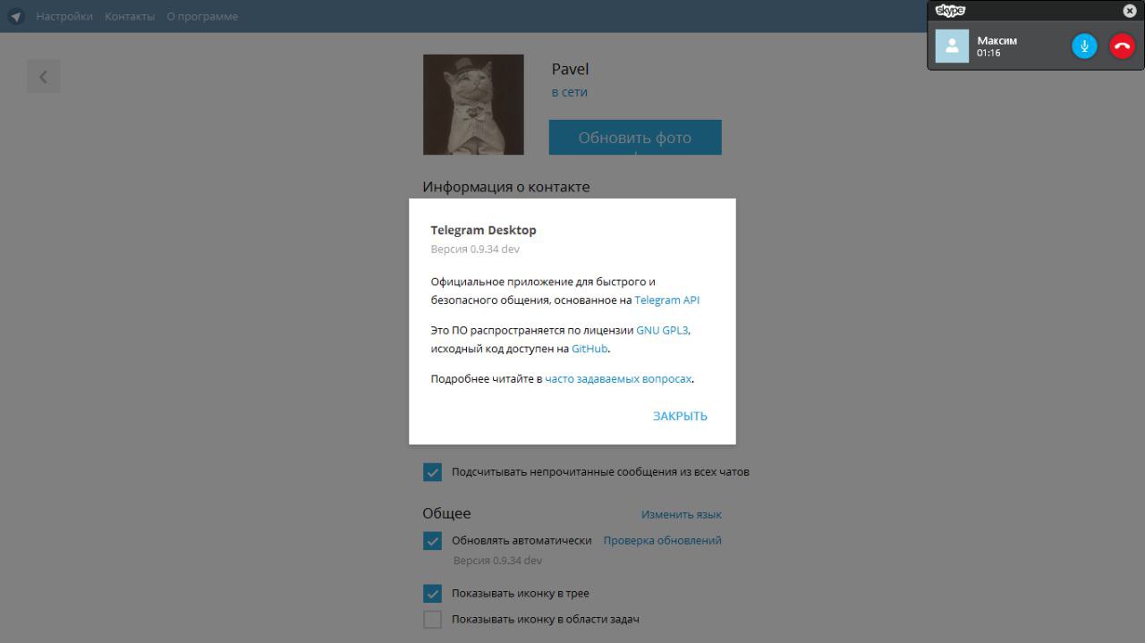Open the Контакты menu item
The image size is (1145, 643).
130,16
